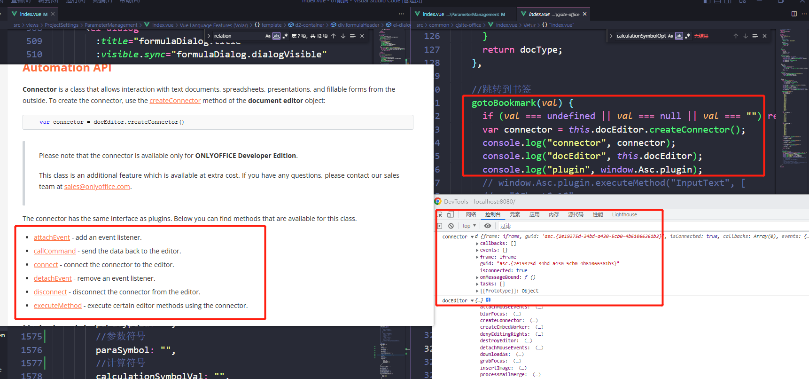Expand replace row in 'relation' find widget
Screen dimensions: 809x379
click(x=209, y=36)
